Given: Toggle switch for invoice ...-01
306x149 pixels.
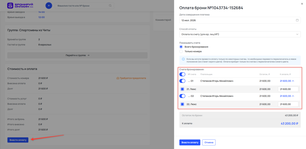Looking at the screenshot, I should point(182,81).
